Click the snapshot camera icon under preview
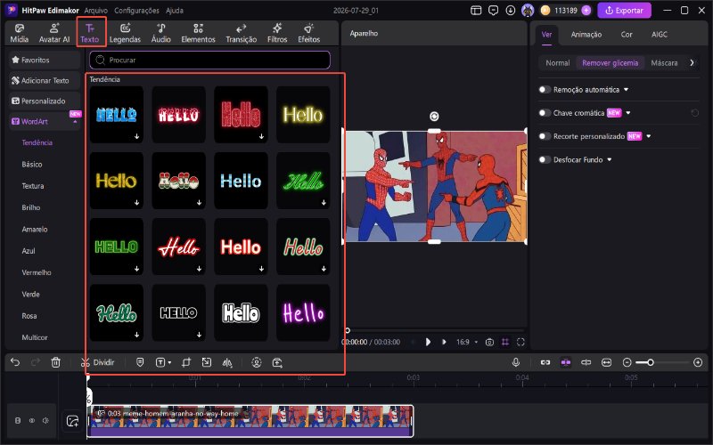The image size is (713, 445). 489,342
